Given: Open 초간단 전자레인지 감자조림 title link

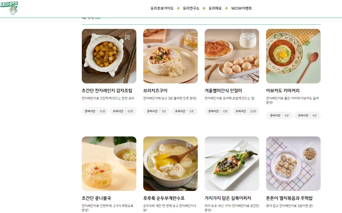Looking at the screenshot, I should click(107, 91).
